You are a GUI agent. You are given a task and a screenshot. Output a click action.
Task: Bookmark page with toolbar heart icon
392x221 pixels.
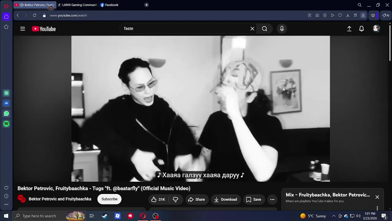(x=340, y=15)
